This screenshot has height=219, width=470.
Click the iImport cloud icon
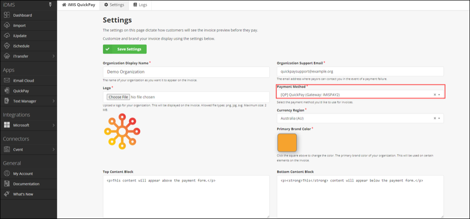(x=7, y=25)
